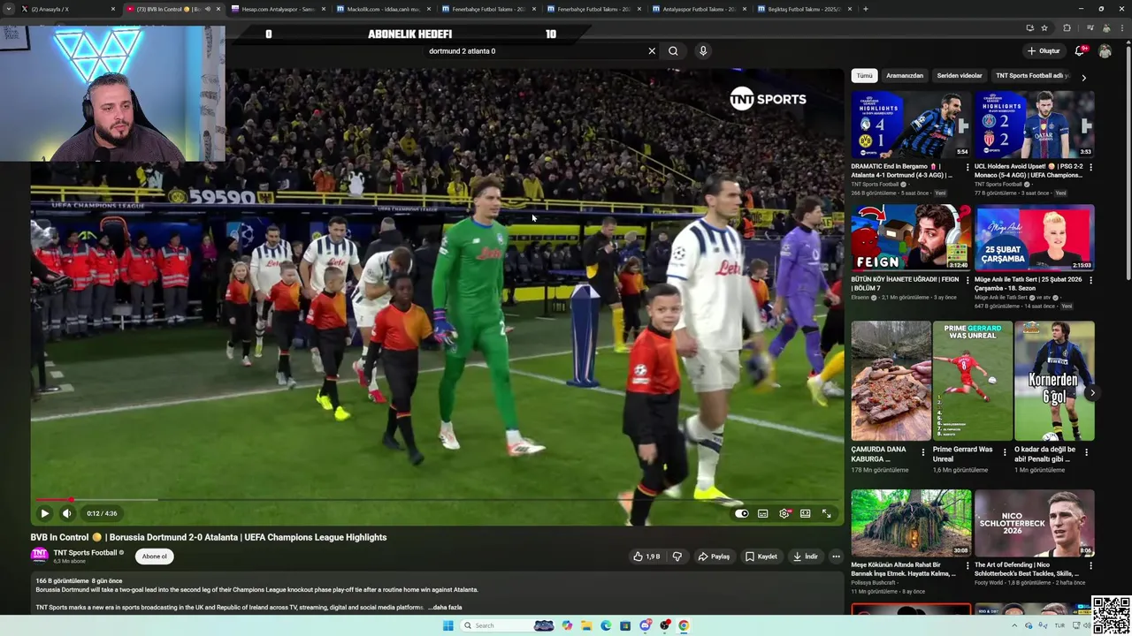Bookmark this page with the star icon
Screen dimensions: 1132x636
point(1044,28)
